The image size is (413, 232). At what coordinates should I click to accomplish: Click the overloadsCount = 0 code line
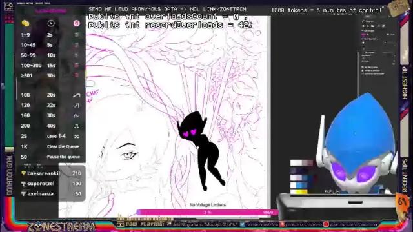click(168, 16)
